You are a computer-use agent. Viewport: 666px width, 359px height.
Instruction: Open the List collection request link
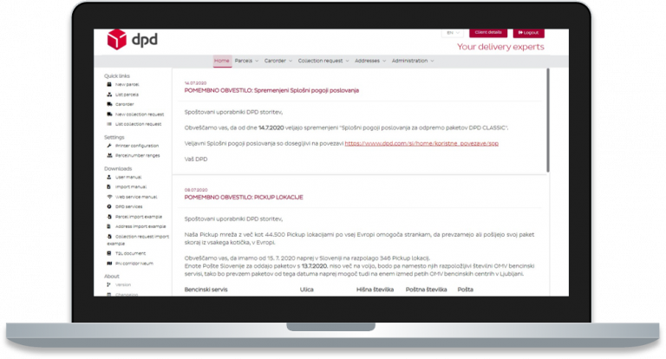[139, 124]
